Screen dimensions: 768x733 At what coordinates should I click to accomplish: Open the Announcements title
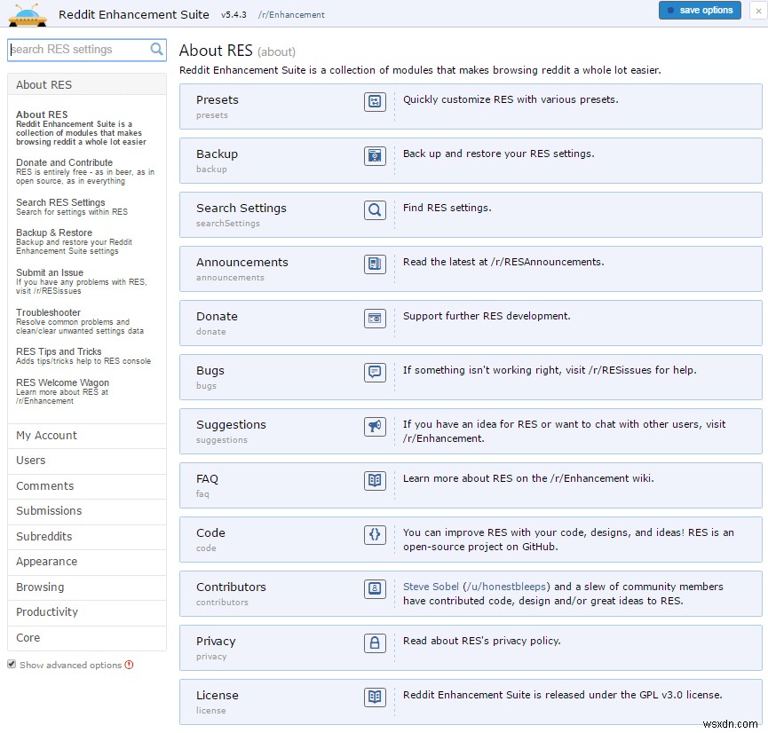(242, 262)
